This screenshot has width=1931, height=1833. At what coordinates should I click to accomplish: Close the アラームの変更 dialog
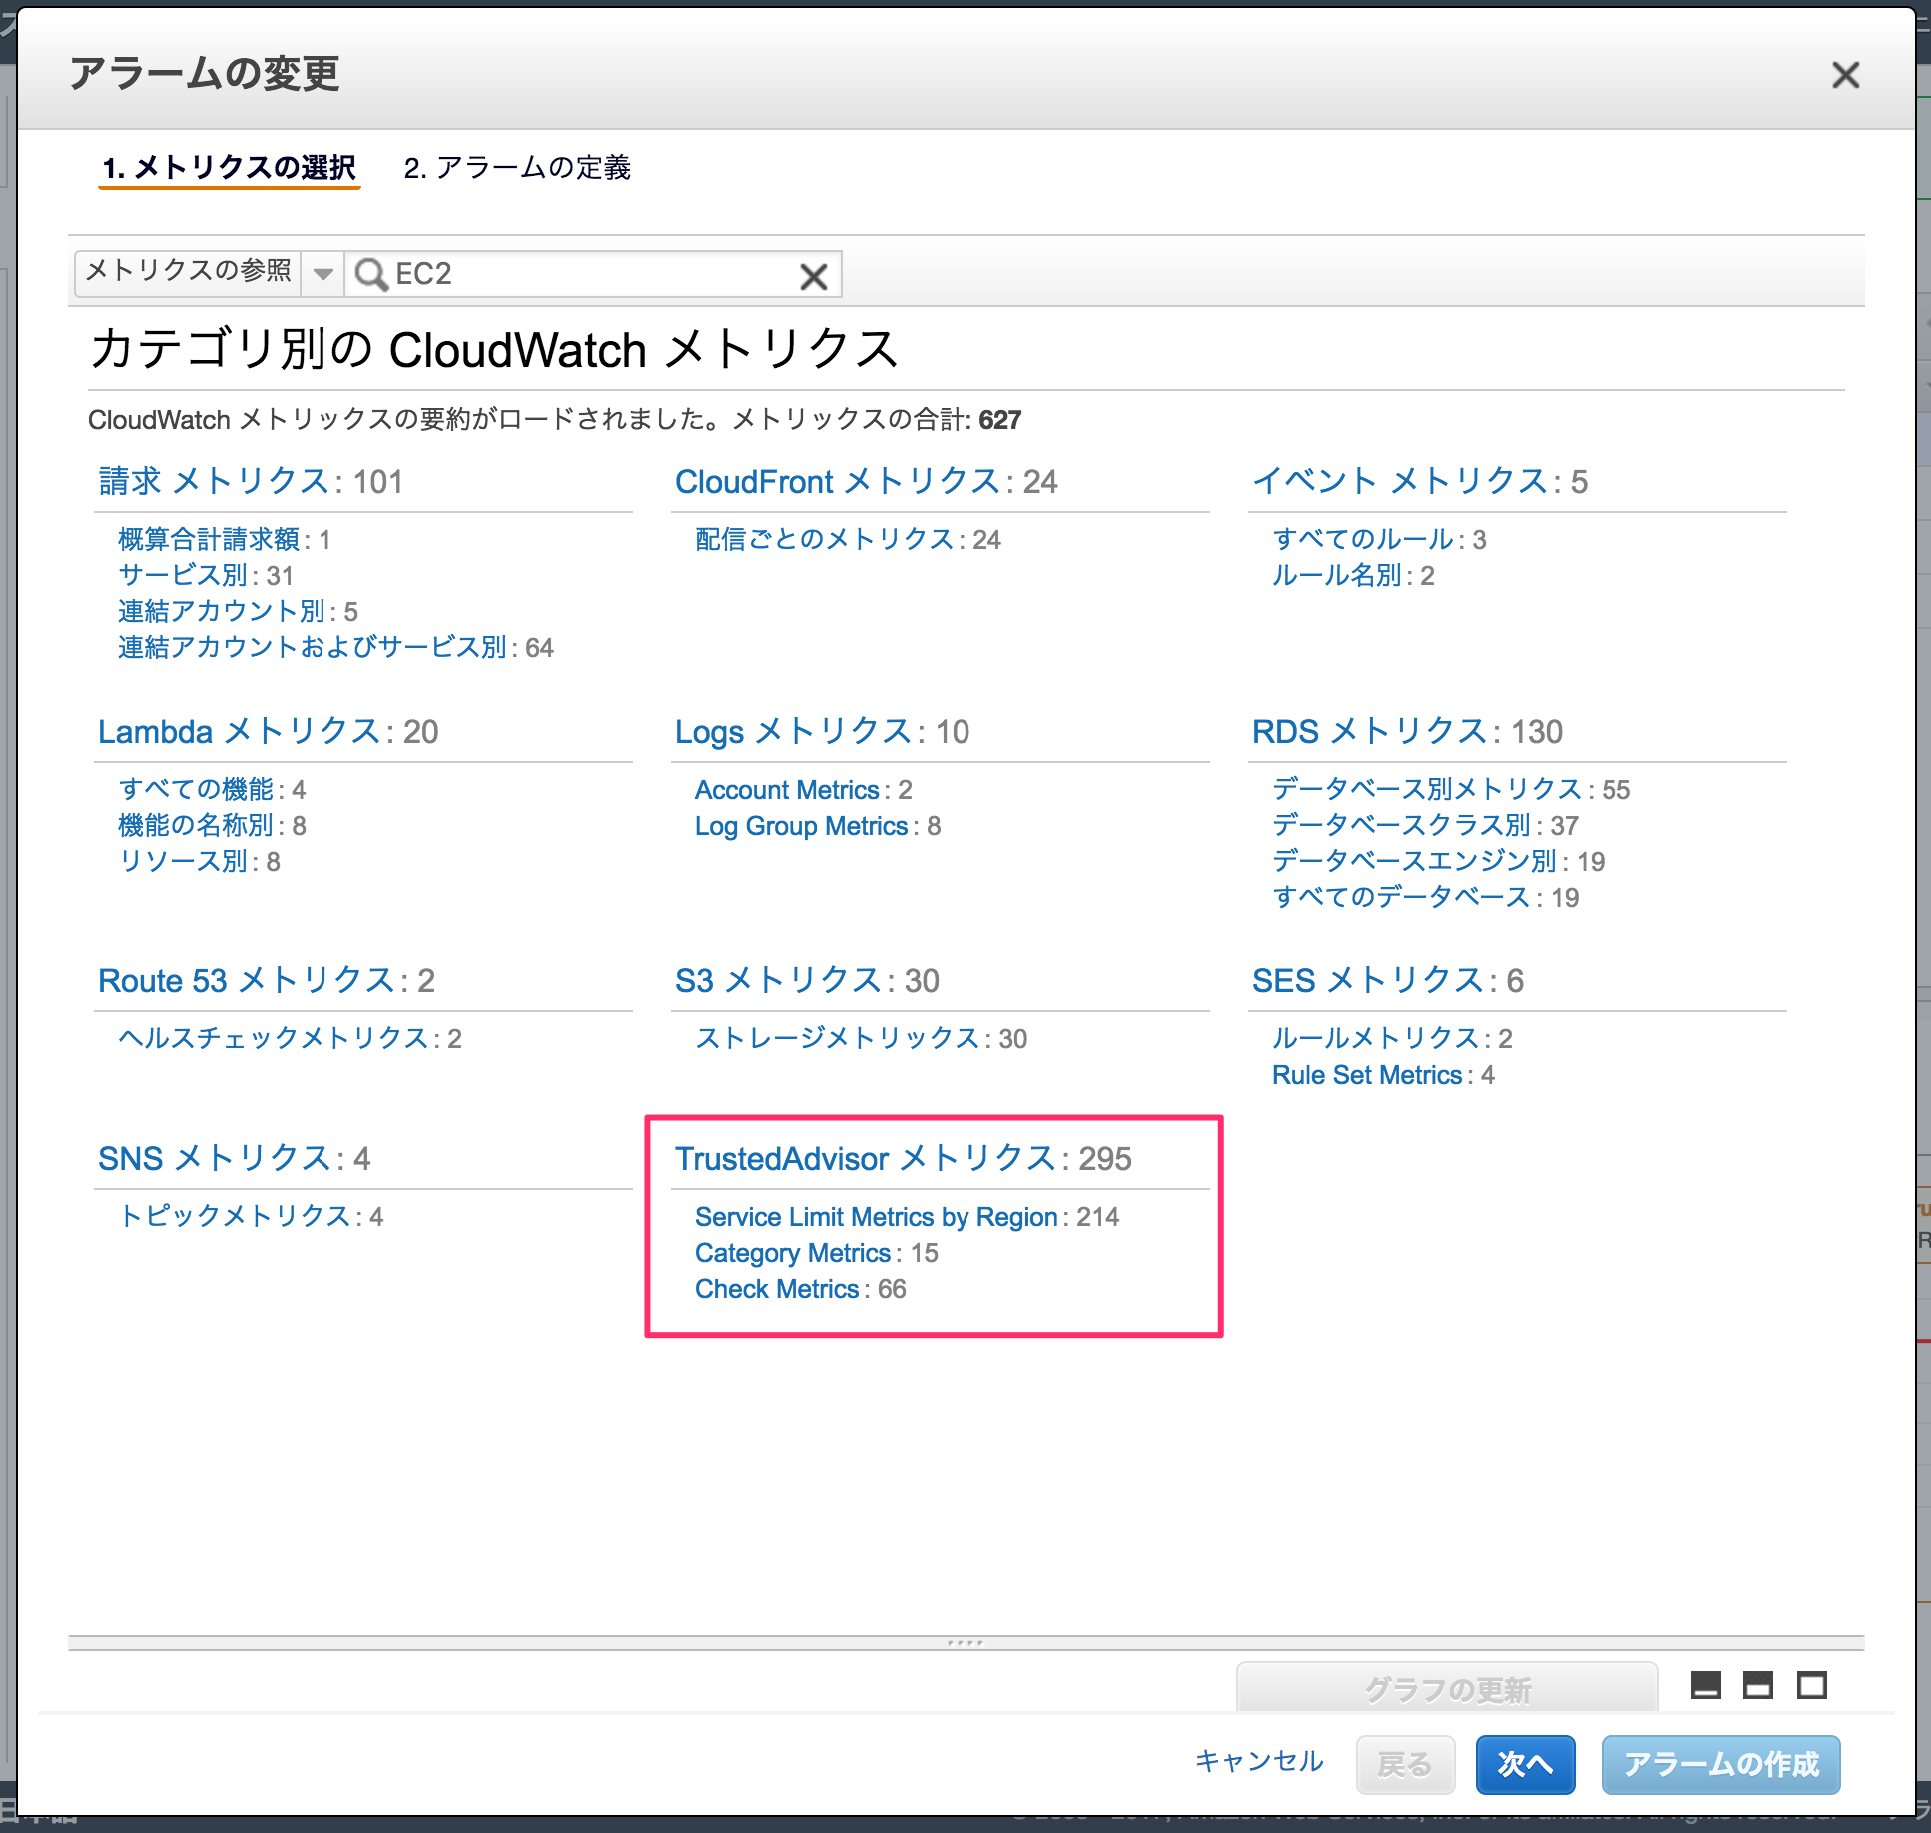(1846, 75)
